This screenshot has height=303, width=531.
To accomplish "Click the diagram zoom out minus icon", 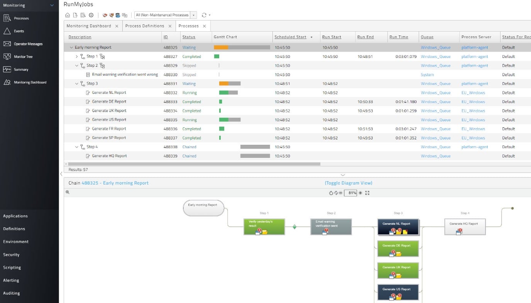I will (x=341, y=193).
